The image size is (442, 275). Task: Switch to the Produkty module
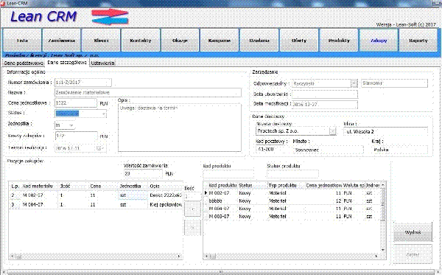pyautogui.click(x=339, y=41)
